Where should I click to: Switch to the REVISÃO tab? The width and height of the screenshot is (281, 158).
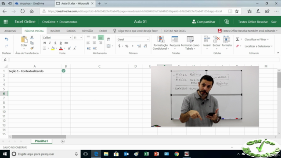click(87, 31)
